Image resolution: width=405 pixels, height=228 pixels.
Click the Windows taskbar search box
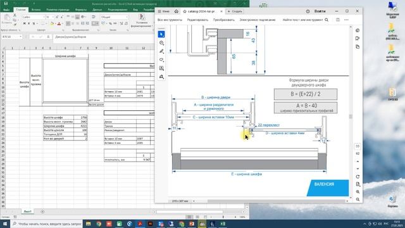pyautogui.click(x=47, y=224)
